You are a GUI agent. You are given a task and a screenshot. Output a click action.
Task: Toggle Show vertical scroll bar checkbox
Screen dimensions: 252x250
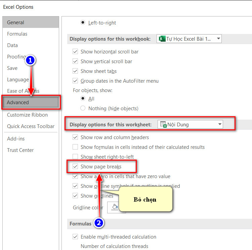click(75, 61)
